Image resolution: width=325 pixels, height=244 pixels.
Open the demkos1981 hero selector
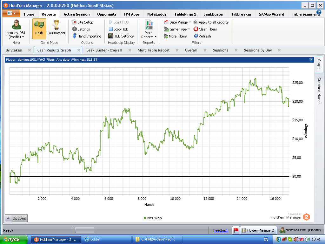tap(16, 29)
